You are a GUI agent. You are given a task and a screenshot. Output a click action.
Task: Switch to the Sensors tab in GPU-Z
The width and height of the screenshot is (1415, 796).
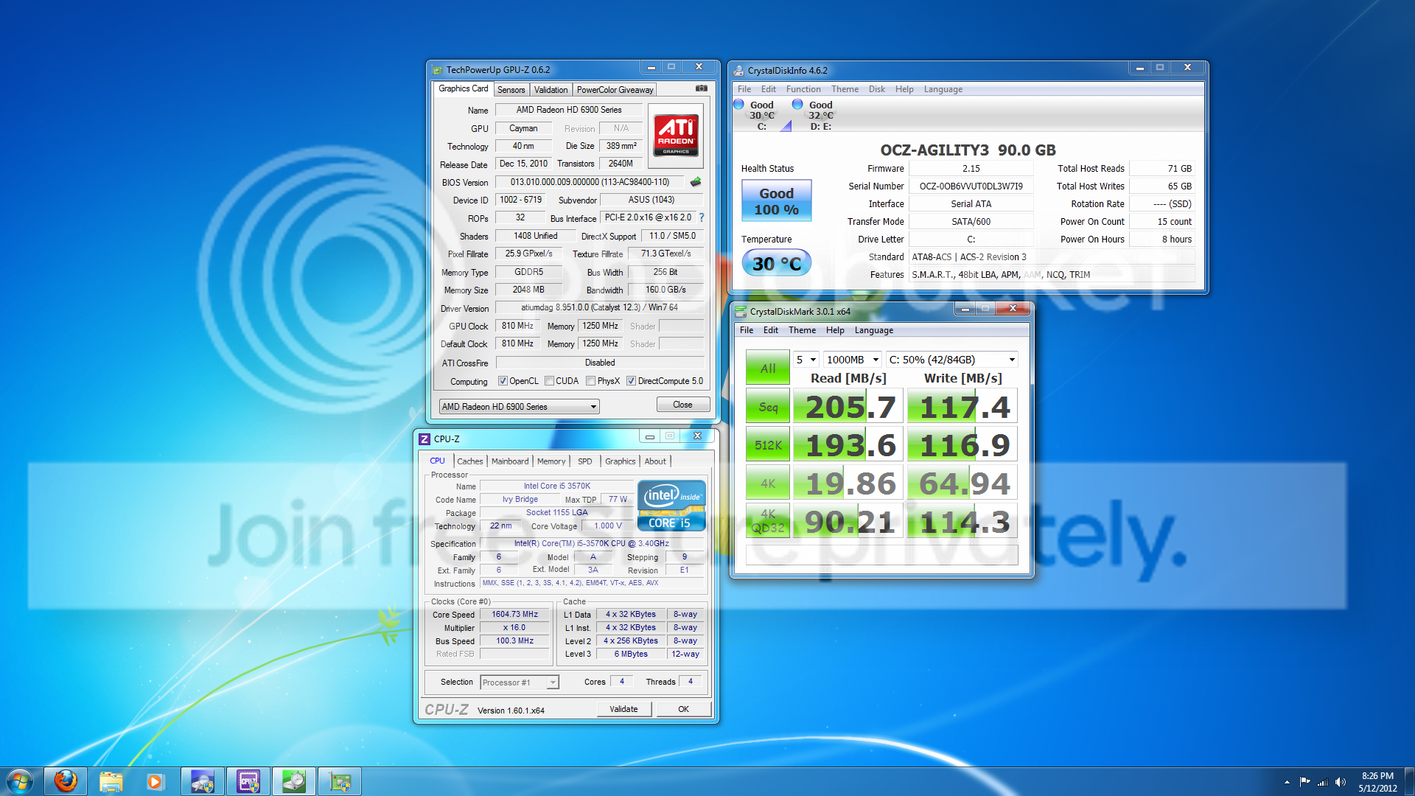(x=511, y=90)
